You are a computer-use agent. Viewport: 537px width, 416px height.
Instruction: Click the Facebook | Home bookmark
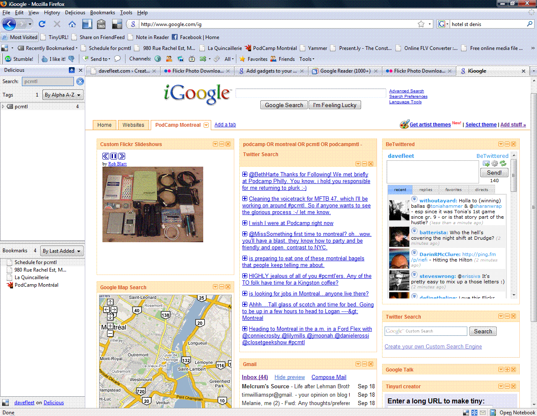(196, 37)
